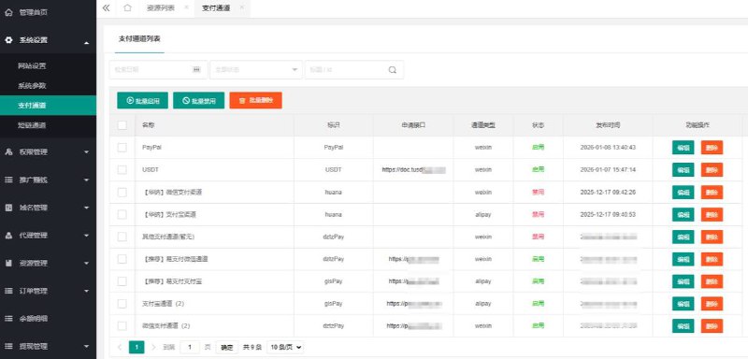Click the search magnifier icon
This screenshot has height=359, width=748.
click(x=392, y=69)
